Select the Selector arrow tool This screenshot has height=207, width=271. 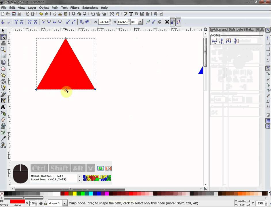point(3,30)
